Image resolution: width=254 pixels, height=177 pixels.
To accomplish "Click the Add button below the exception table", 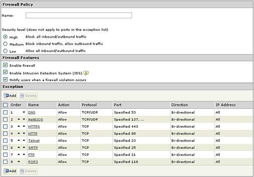I will (10, 171).
